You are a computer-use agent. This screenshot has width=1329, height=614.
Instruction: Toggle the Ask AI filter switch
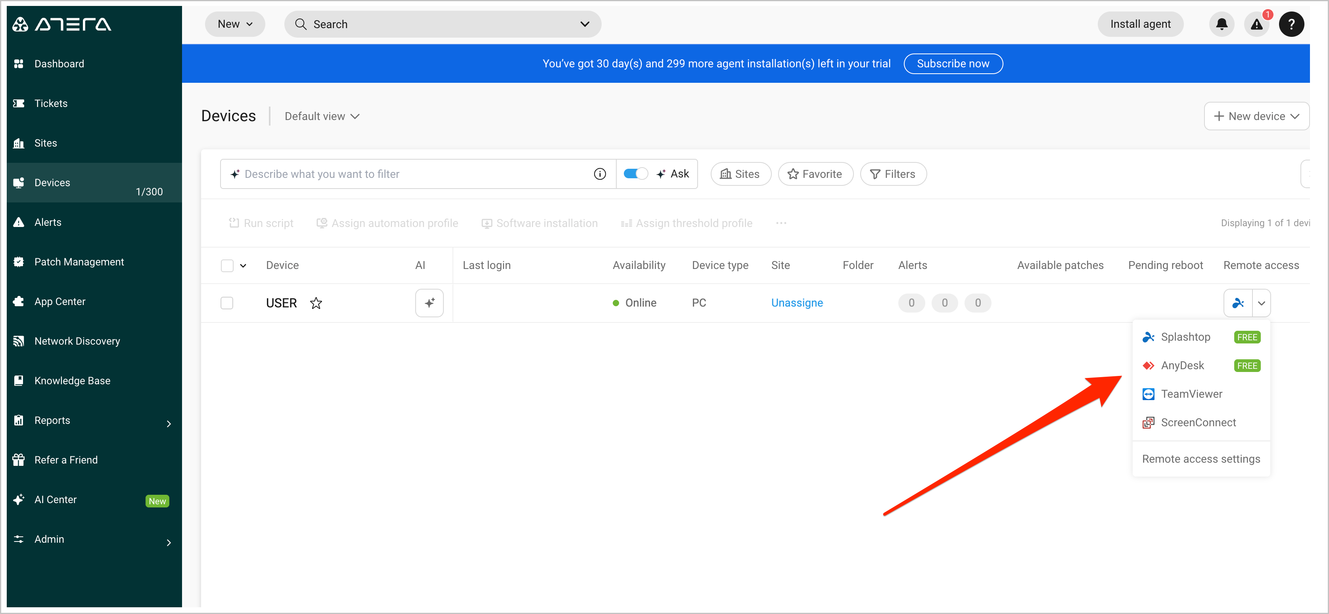635,174
